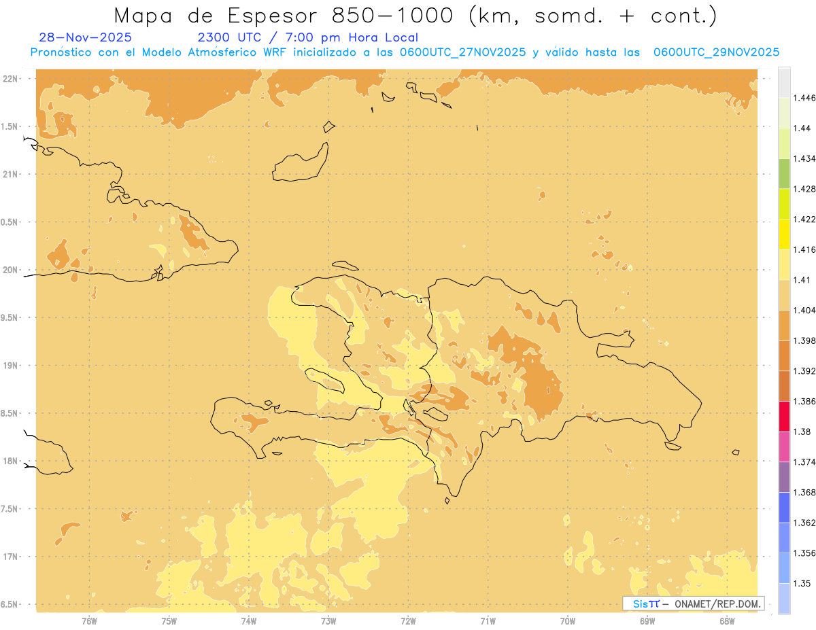
Task: Select the bright yellow swatch between 1.416 and 1.422
Action: pyautogui.click(x=784, y=234)
